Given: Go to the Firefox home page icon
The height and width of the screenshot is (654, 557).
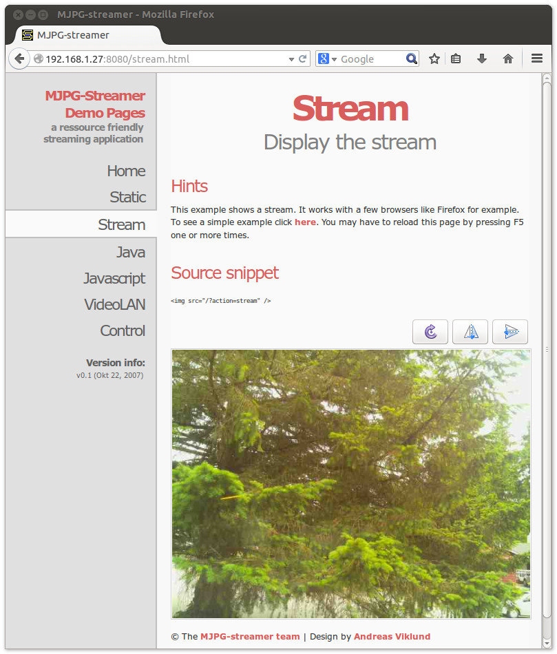Looking at the screenshot, I should tap(507, 59).
